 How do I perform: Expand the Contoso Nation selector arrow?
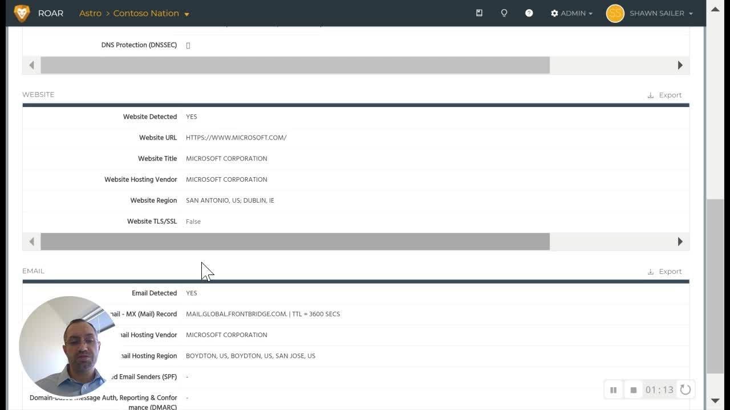186,14
